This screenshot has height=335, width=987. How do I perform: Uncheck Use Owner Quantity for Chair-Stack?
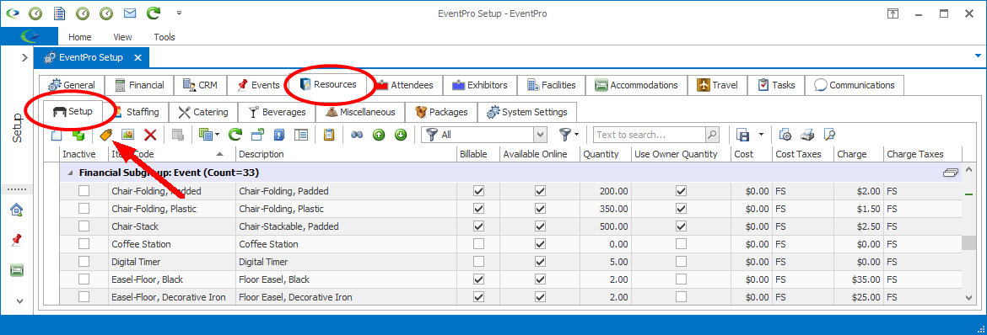point(681,226)
